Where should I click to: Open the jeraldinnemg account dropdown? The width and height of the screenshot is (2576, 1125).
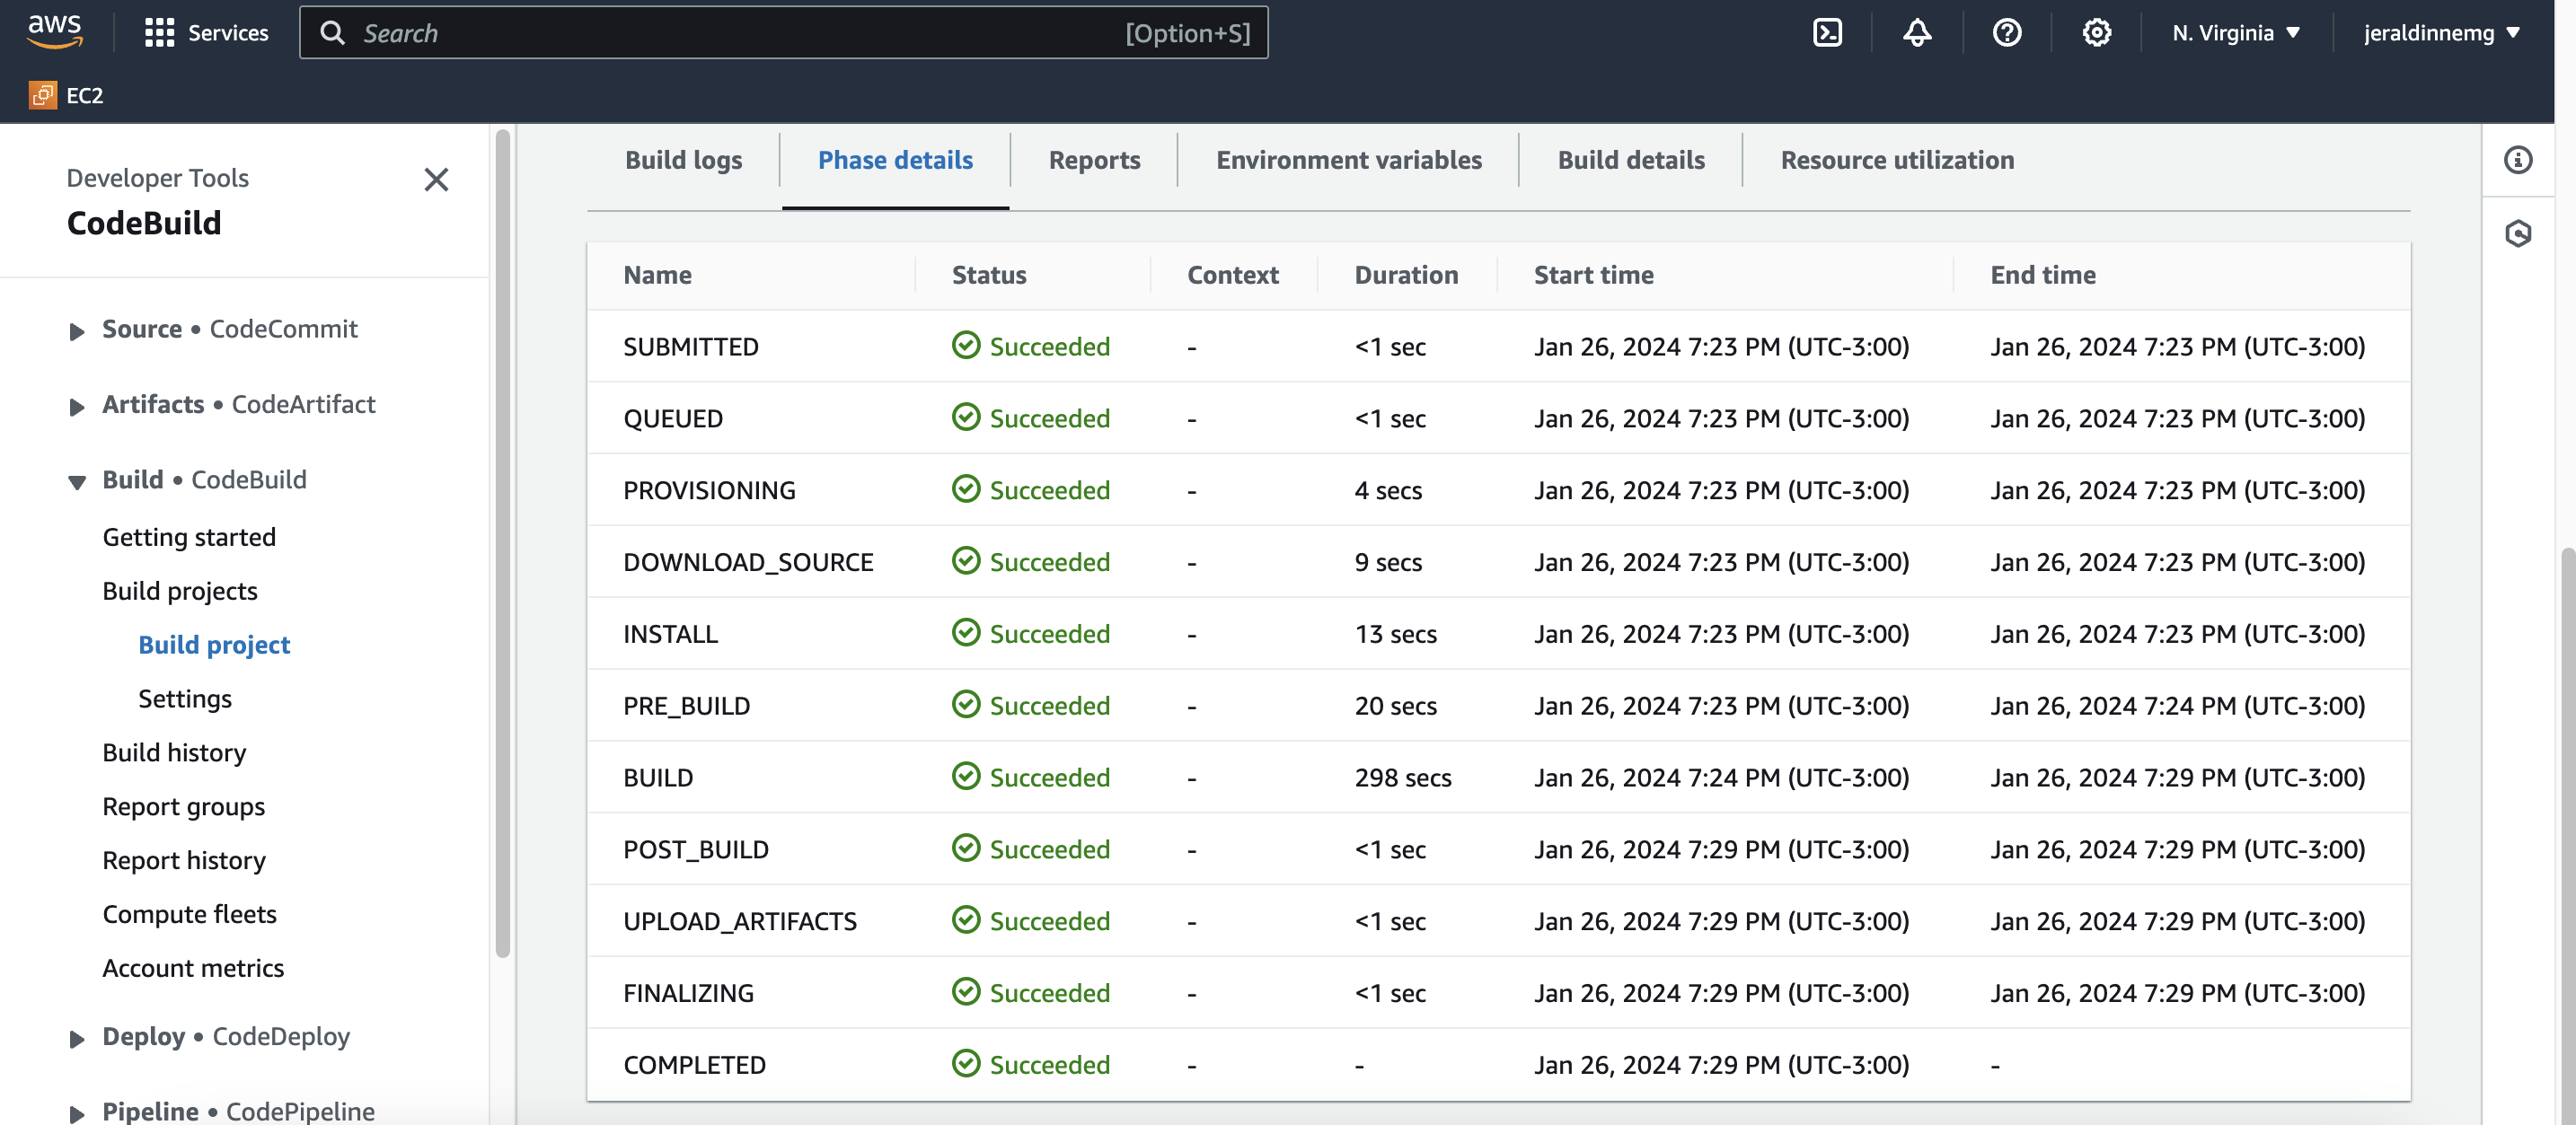click(x=2440, y=33)
